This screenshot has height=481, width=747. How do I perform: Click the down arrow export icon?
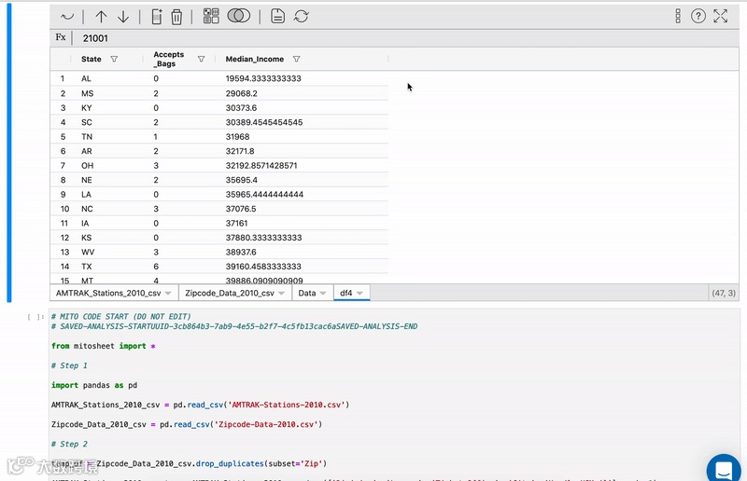click(x=123, y=17)
